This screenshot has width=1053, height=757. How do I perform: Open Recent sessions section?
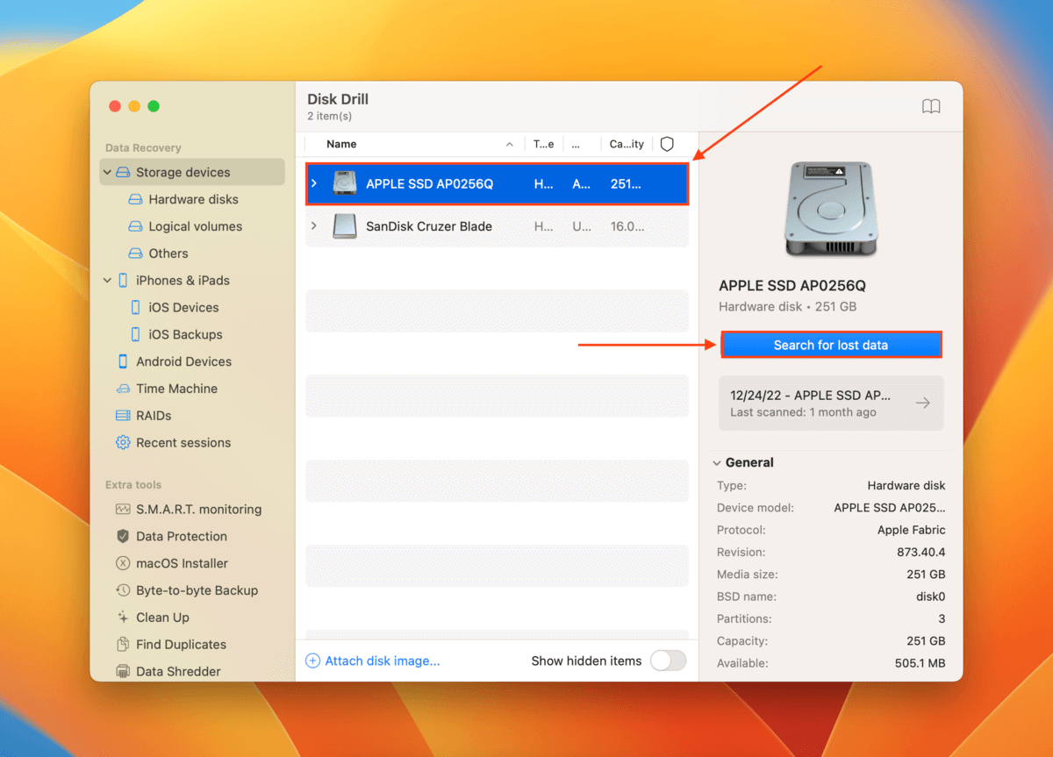(x=183, y=443)
